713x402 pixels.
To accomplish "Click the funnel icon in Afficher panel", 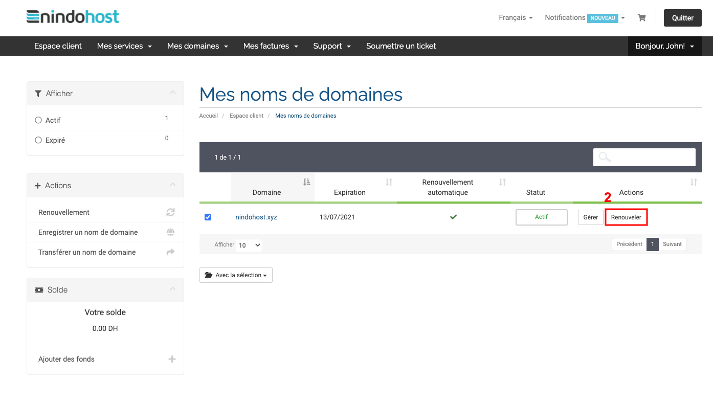I will 38,94.
